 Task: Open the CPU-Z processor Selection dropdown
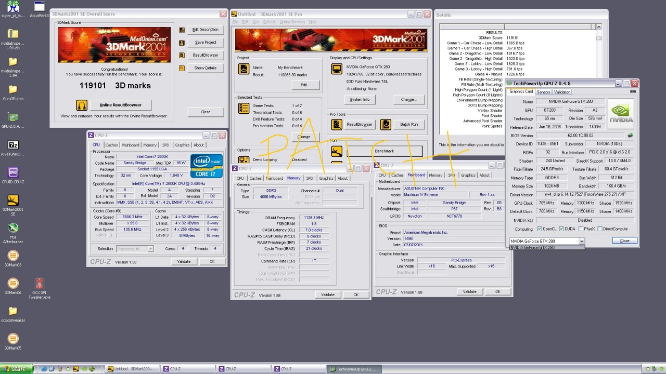(150, 249)
